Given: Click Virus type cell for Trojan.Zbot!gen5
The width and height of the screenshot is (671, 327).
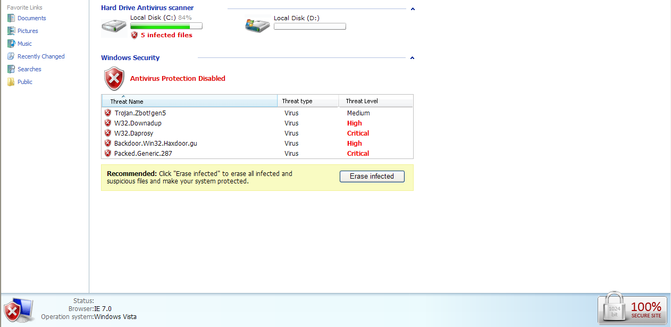Looking at the screenshot, I should pos(291,113).
